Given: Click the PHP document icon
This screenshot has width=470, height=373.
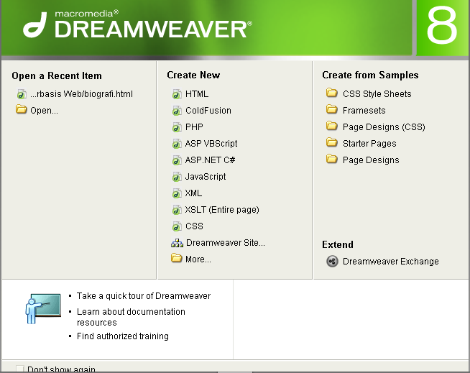Looking at the screenshot, I should (x=177, y=127).
